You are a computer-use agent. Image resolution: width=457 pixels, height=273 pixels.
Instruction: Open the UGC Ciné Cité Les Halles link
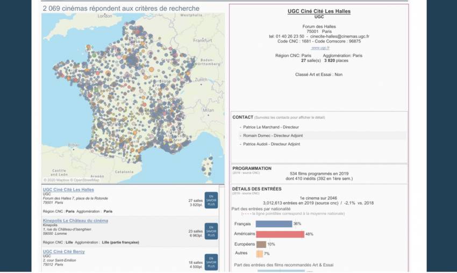pyautogui.click(x=68, y=190)
